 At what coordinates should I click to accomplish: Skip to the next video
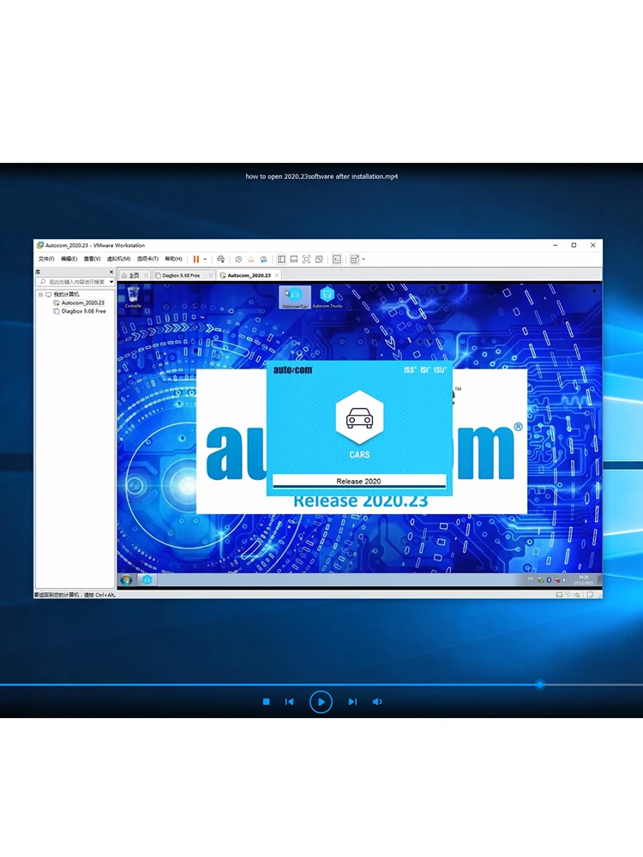click(x=352, y=702)
